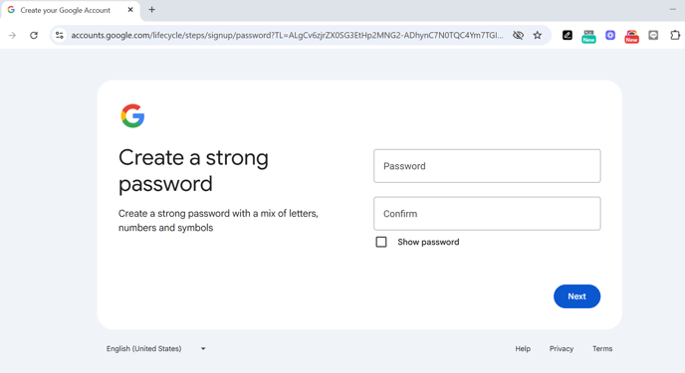685x373 pixels.
Task: Reload the page with refresh icon
Action: pos(34,36)
